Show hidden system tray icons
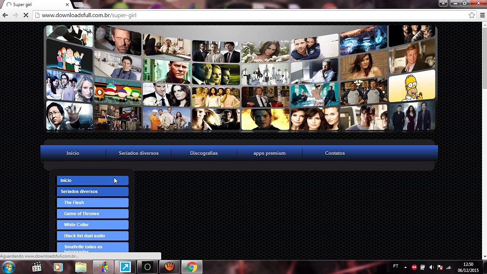 coord(405,267)
